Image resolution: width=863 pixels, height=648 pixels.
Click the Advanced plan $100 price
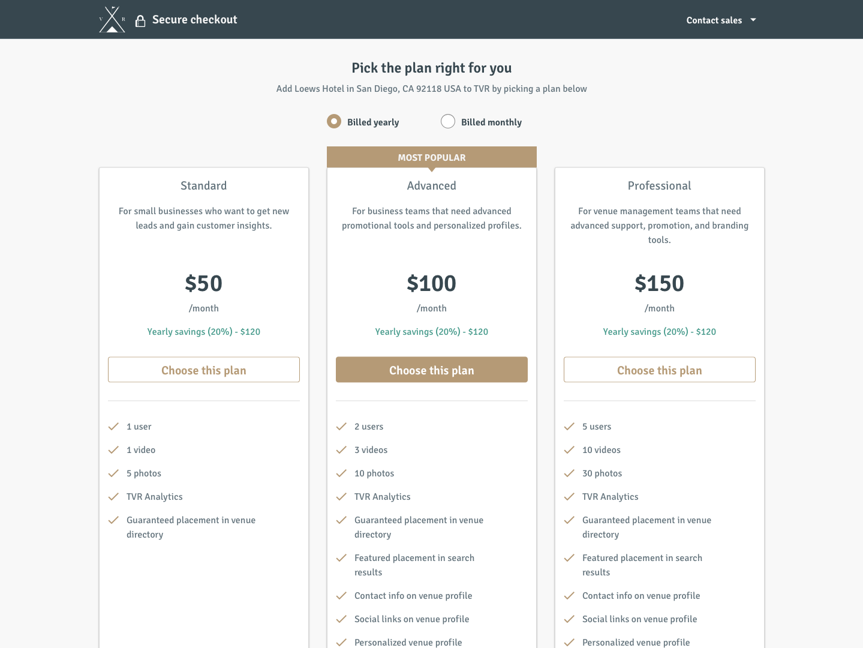pyautogui.click(x=432, y=283)
